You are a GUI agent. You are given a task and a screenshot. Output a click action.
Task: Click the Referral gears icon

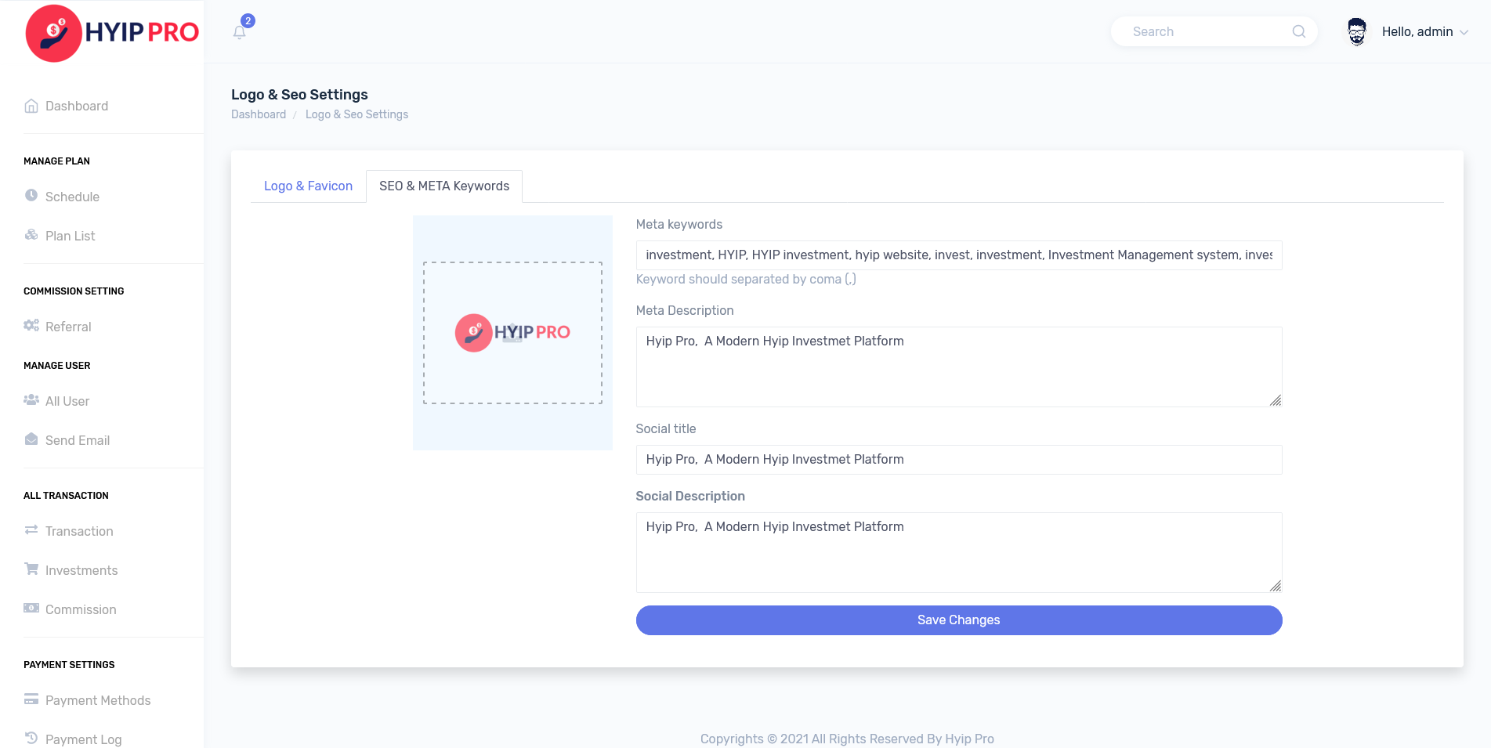(x=31, y=326)
